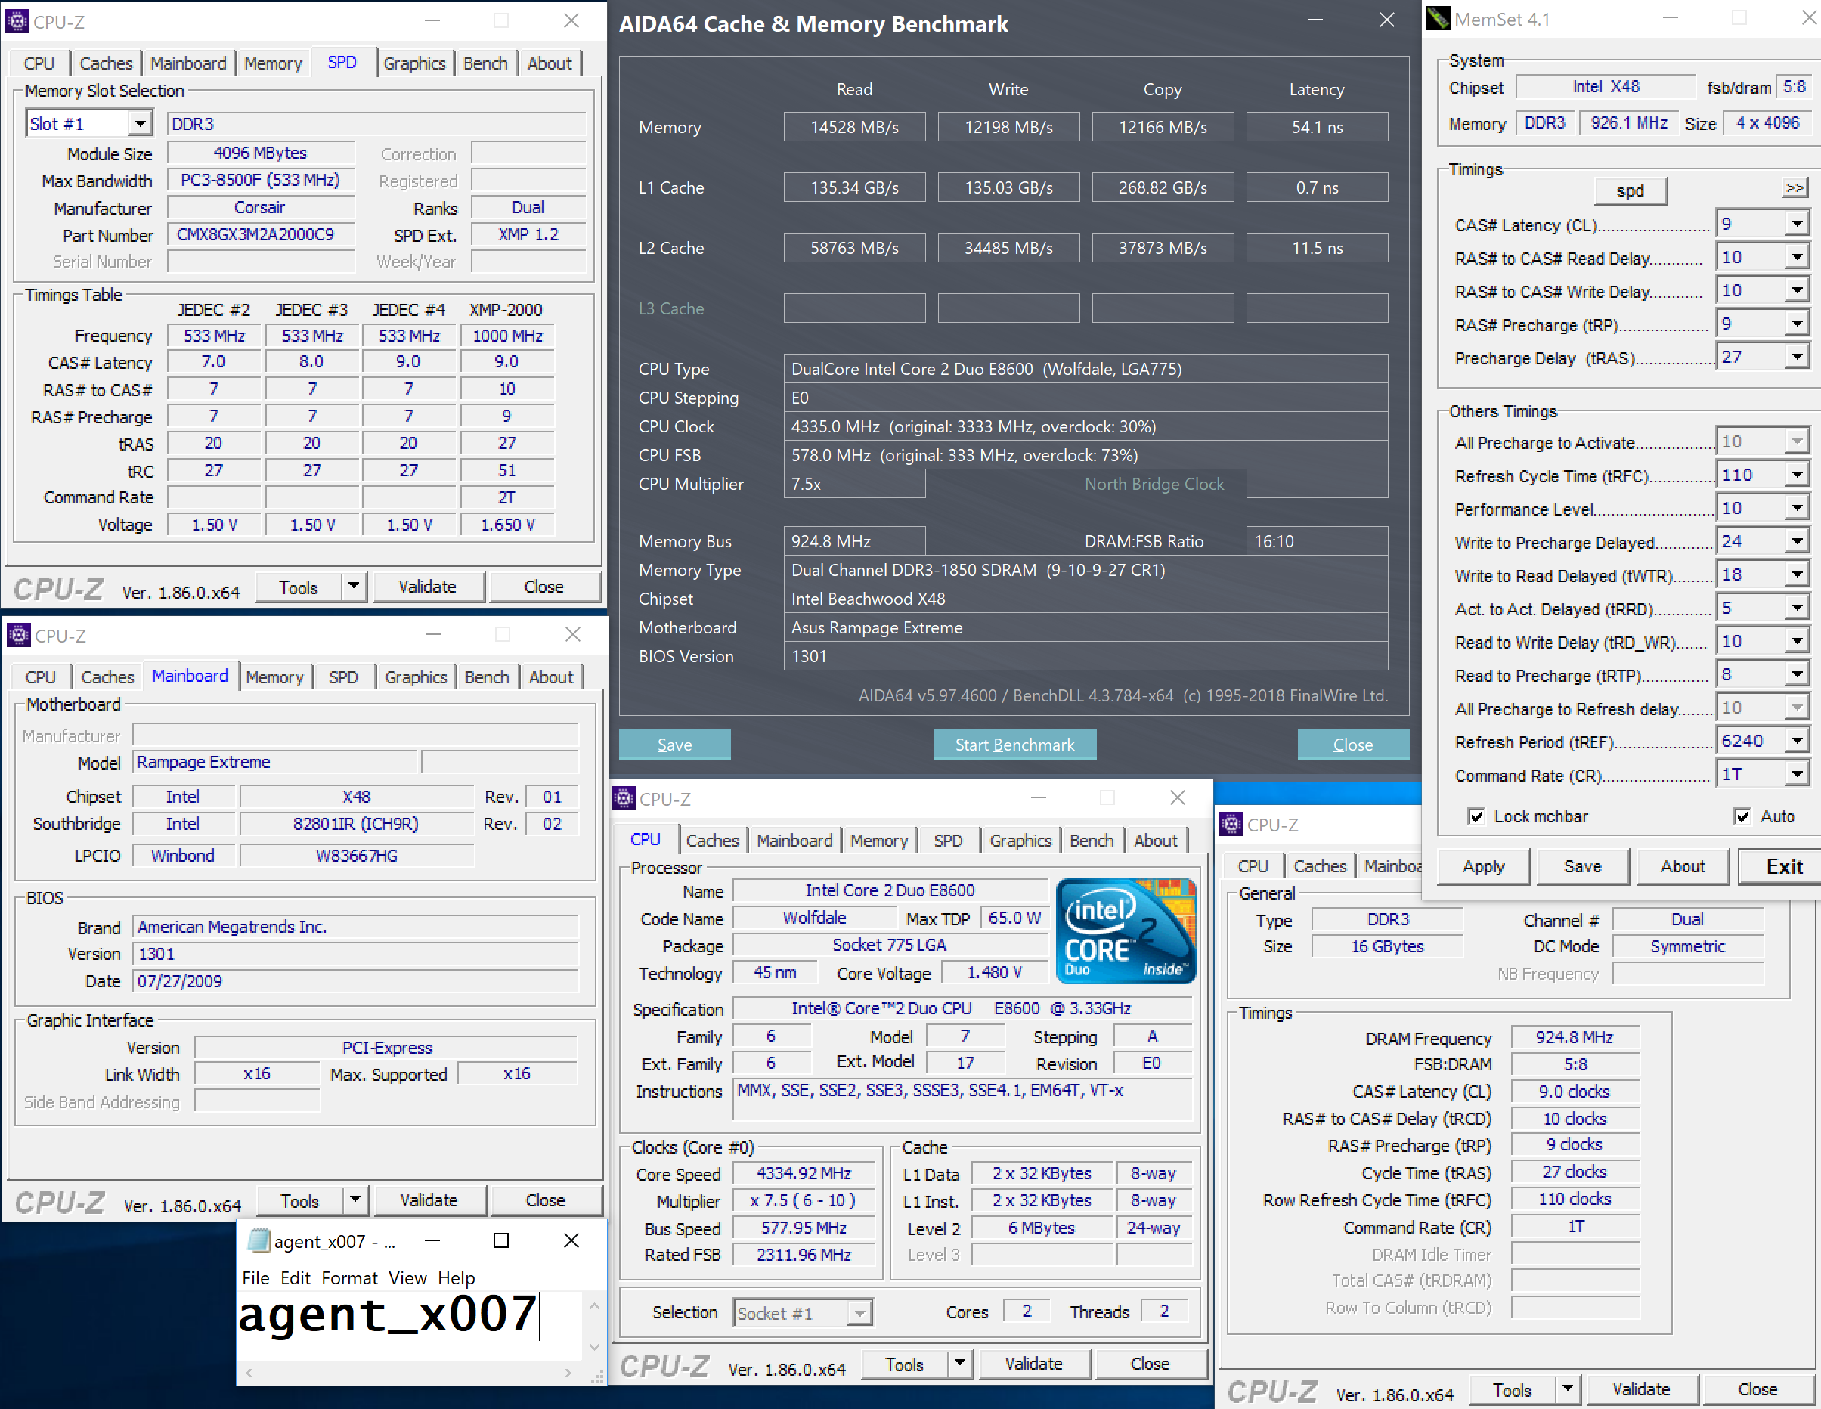This screenshot has width=1821, height=1409.
Task: Toggle the Auto checkbox in MemSet
Action: point(1742,816)
